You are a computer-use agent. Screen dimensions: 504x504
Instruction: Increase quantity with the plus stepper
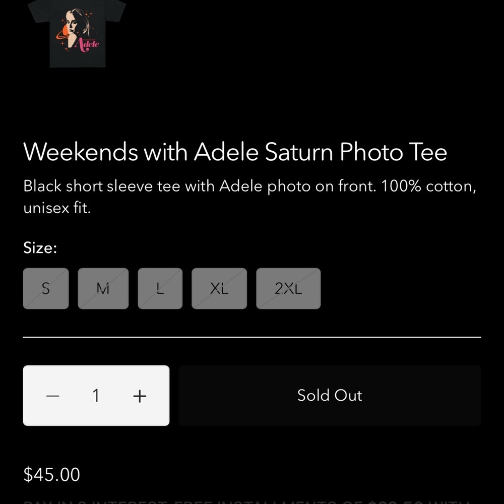140,396
